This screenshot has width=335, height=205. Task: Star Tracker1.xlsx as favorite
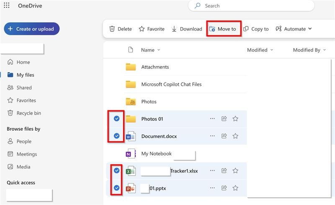click(235, 171)
